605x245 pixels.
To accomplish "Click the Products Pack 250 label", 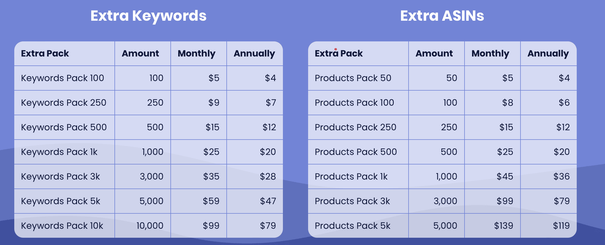I will 355,127.
